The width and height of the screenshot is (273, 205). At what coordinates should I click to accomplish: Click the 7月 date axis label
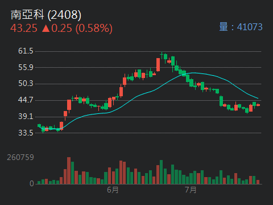coord(191,190)
